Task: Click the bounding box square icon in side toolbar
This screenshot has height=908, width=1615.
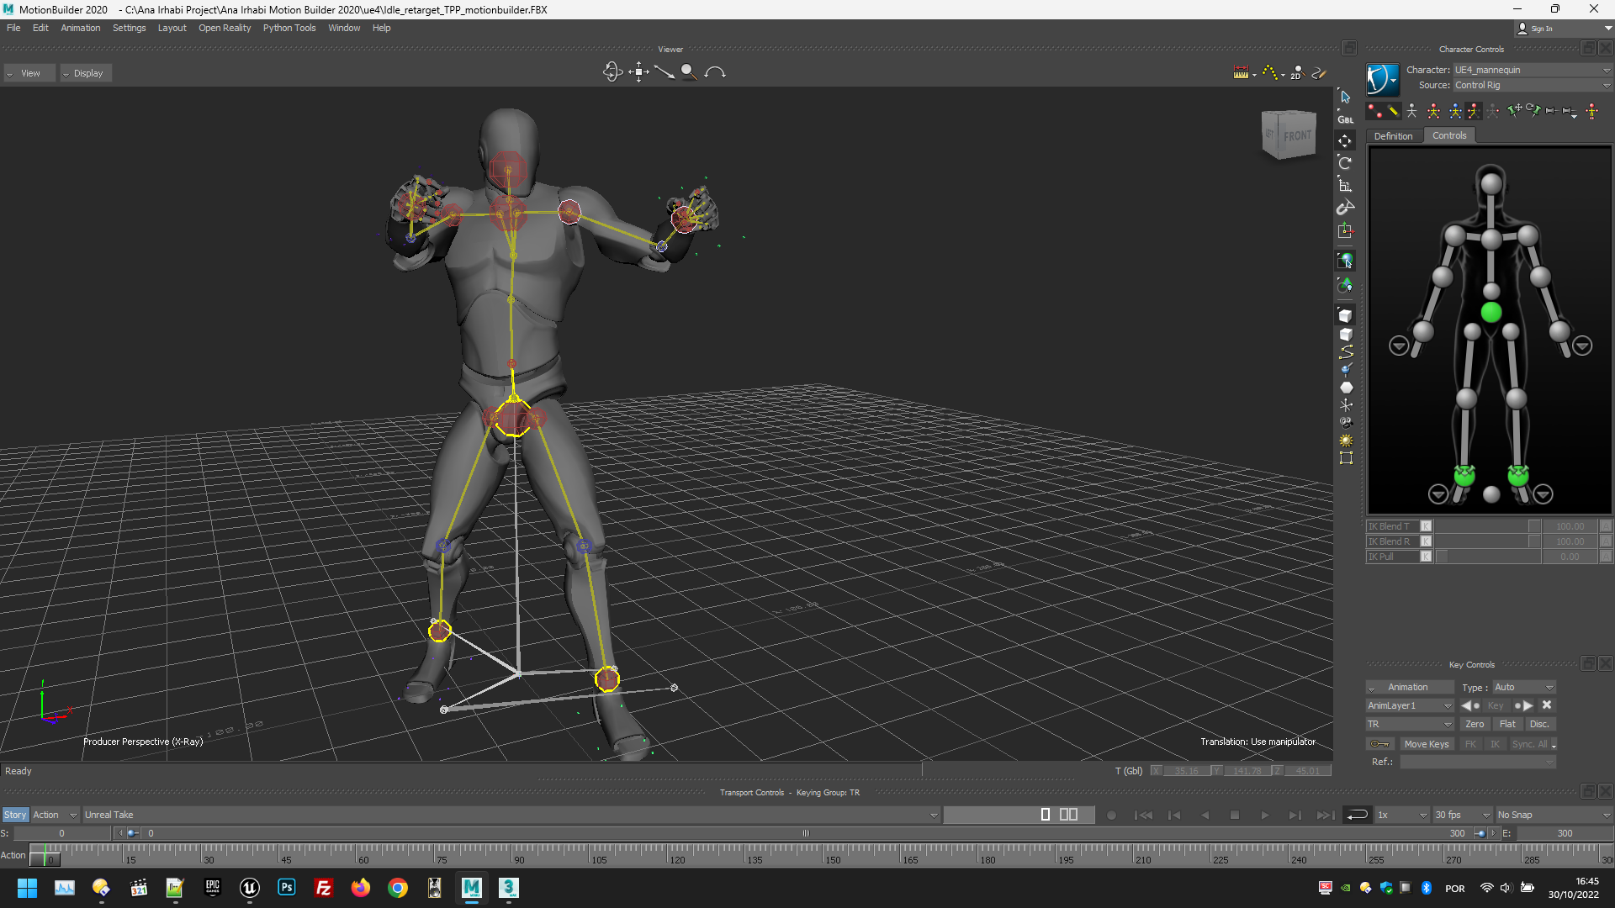Action: pyautogui.click(x=1346, y=458)
